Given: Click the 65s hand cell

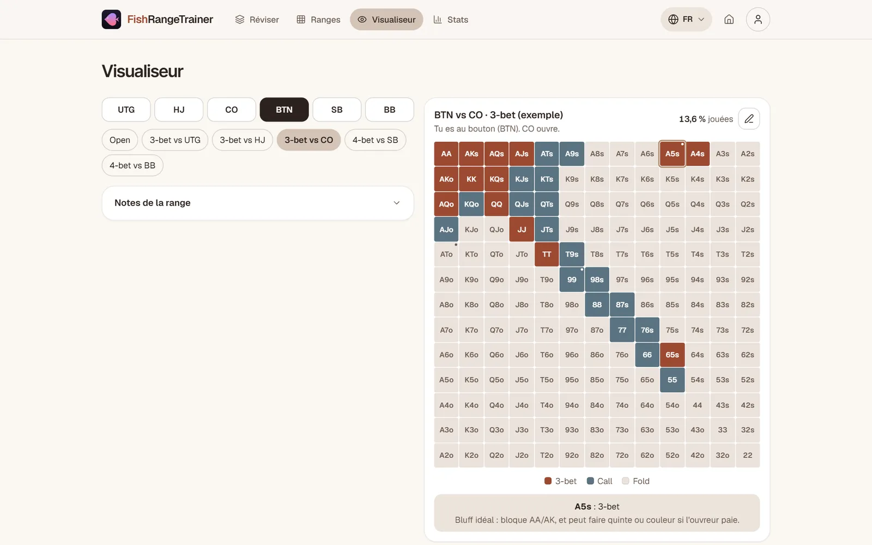Looking at the screenshot, I should coord(672,355).
